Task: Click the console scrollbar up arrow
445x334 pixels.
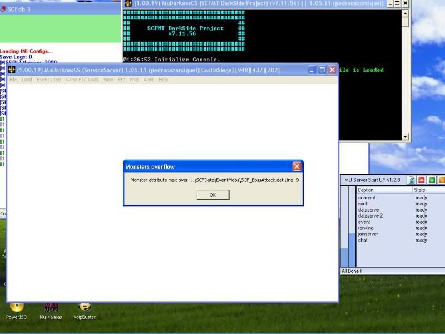Action: pyautogui.click(x=405, y=13)
